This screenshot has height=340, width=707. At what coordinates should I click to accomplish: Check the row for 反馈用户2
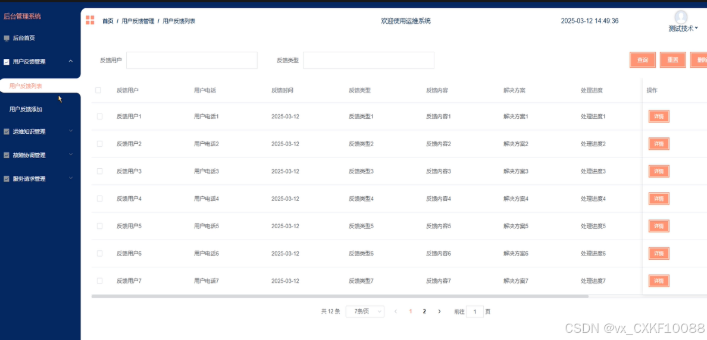click(99, 144)
